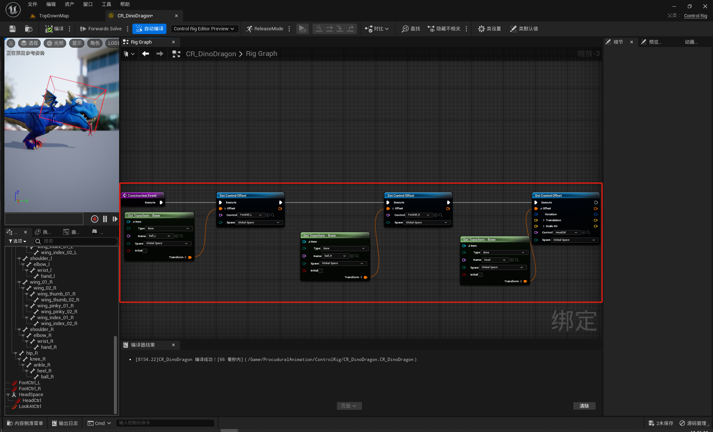Click the Compile (编译) button
Viewport: 713px width, 432px height.
pos(54,29)
